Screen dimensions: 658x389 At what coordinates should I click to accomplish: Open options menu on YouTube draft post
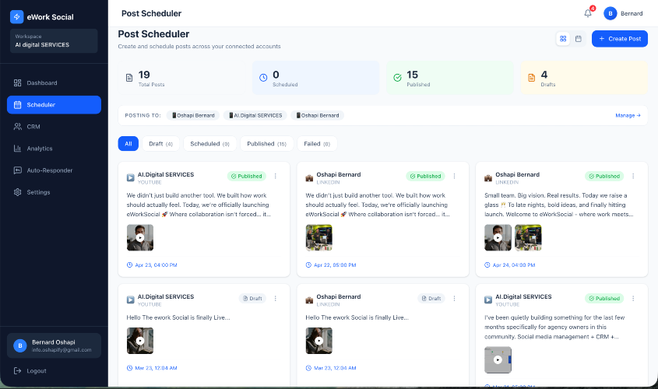click(x=276, y=299)
